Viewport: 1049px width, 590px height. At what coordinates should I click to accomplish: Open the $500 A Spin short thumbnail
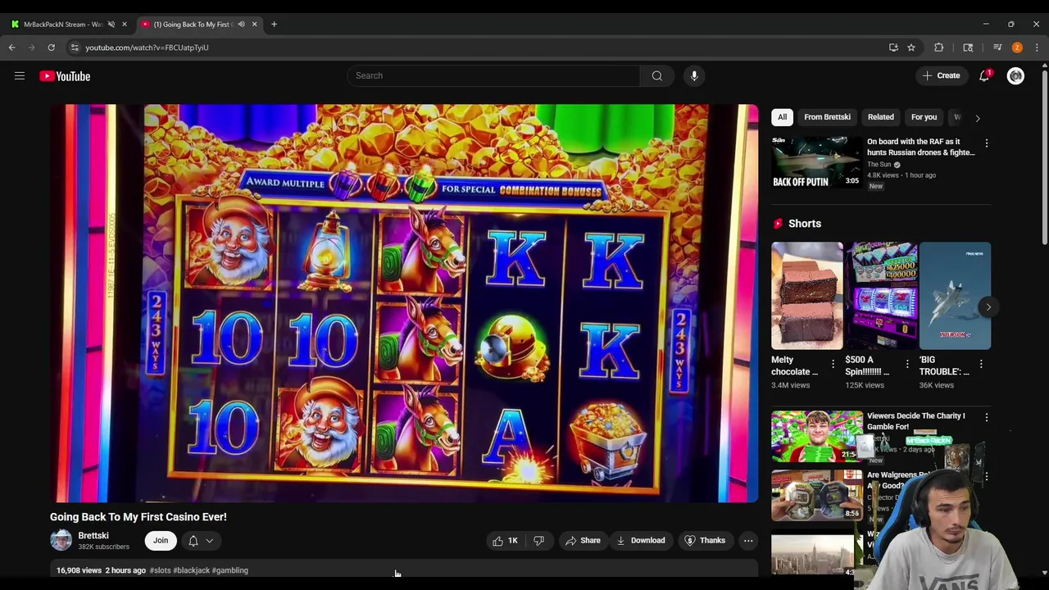click(x=881, y=296)
